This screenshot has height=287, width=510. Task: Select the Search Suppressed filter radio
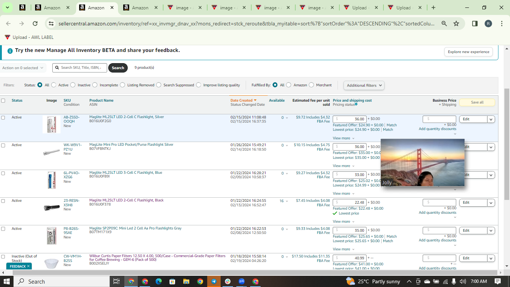point(159,85)
